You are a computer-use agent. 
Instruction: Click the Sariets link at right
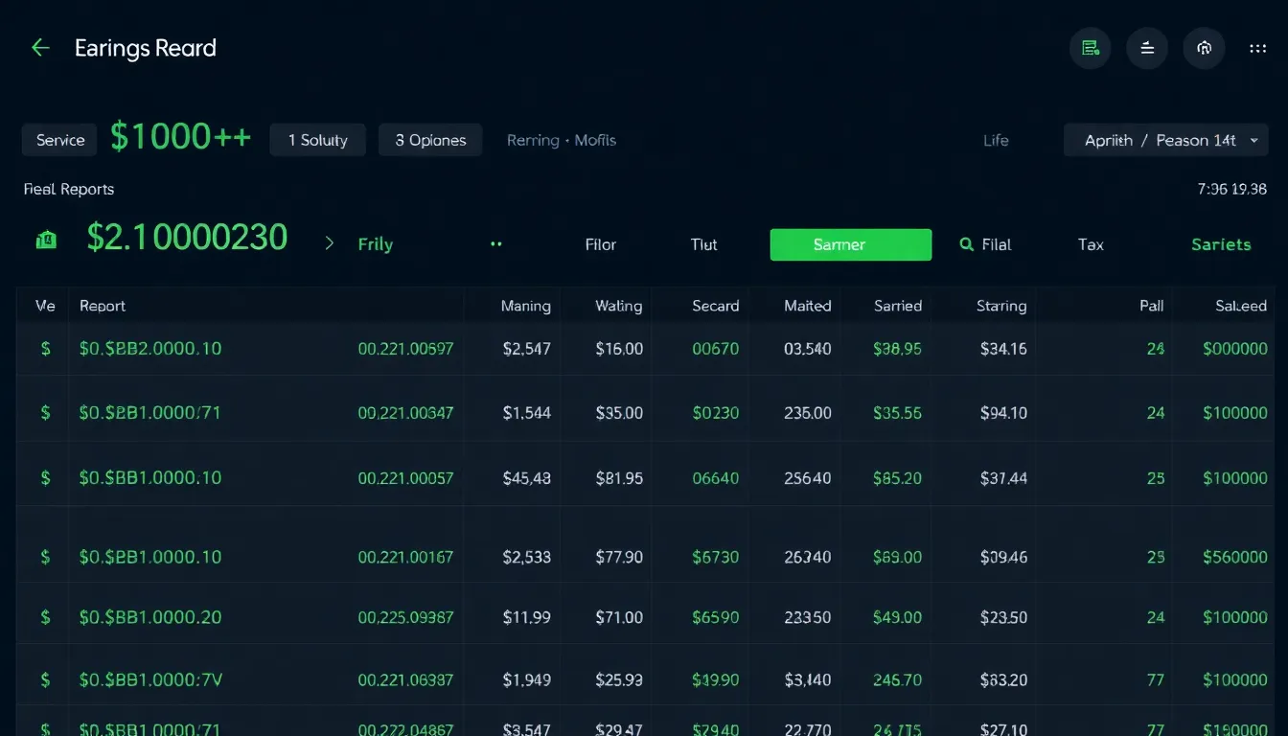click(1221, 244)
